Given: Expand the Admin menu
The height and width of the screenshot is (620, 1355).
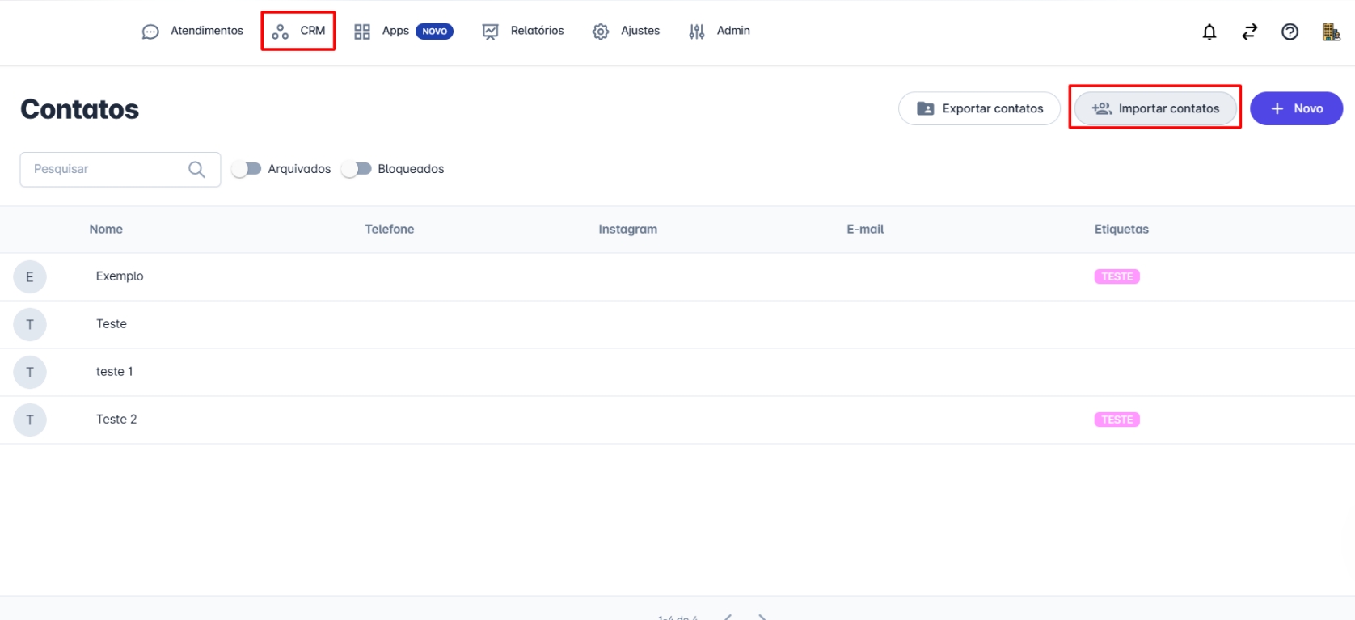Looking at the screenshot, I should pos(719,31).
